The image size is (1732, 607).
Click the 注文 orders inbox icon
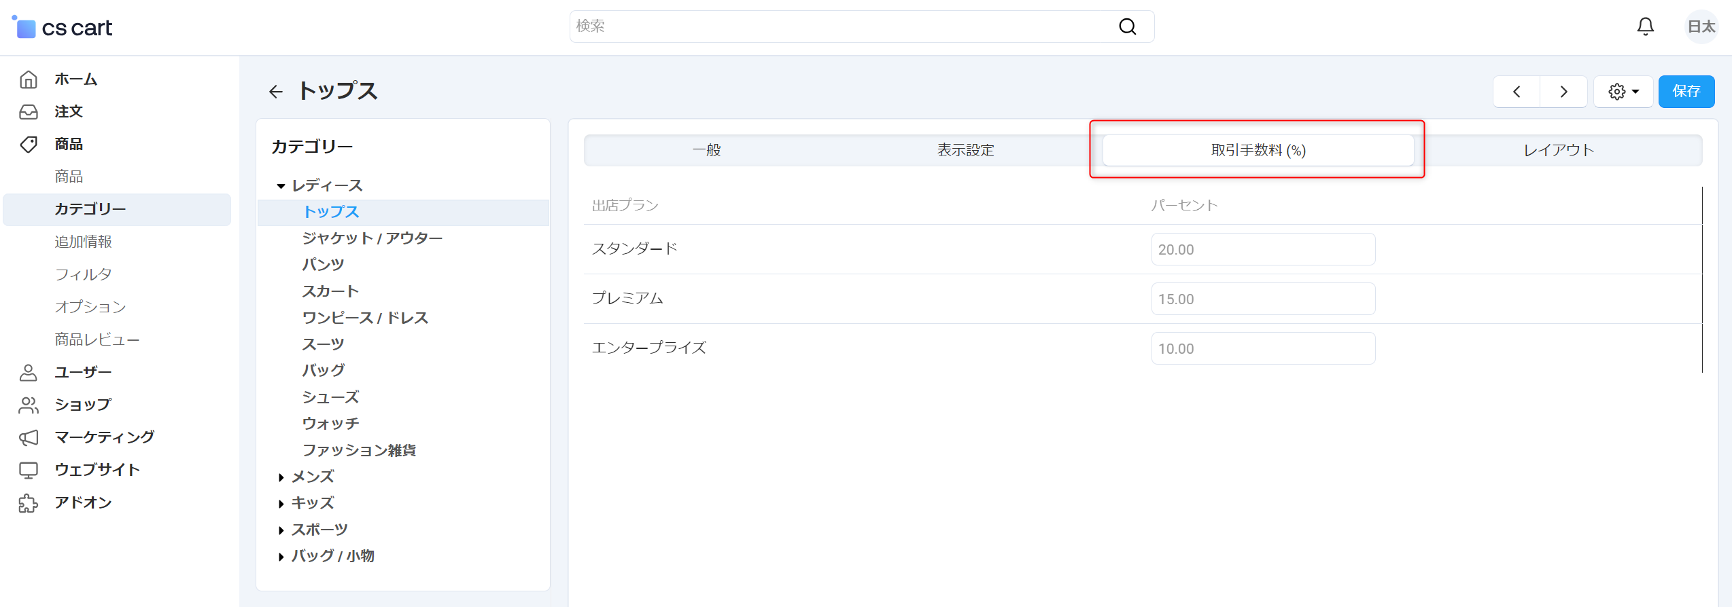click(29, 112)
